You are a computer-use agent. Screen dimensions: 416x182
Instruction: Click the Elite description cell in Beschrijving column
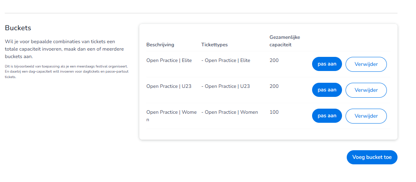click(x=169, y=60)
